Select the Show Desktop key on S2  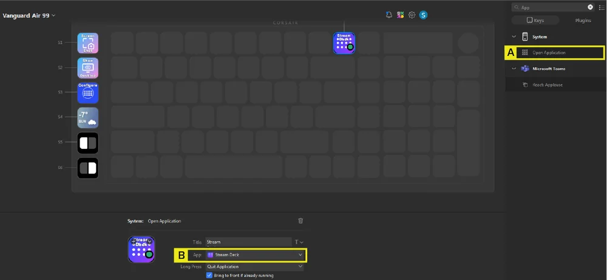pyautogui.click(x=88, y=68)
